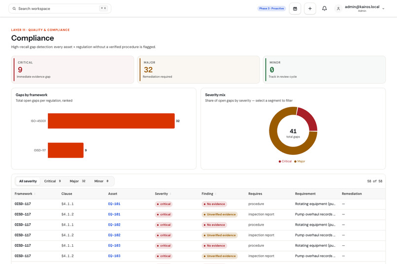Sort table by Finding column
The height and width of the screenshot is (264, 397).
[x=209, y=194]
